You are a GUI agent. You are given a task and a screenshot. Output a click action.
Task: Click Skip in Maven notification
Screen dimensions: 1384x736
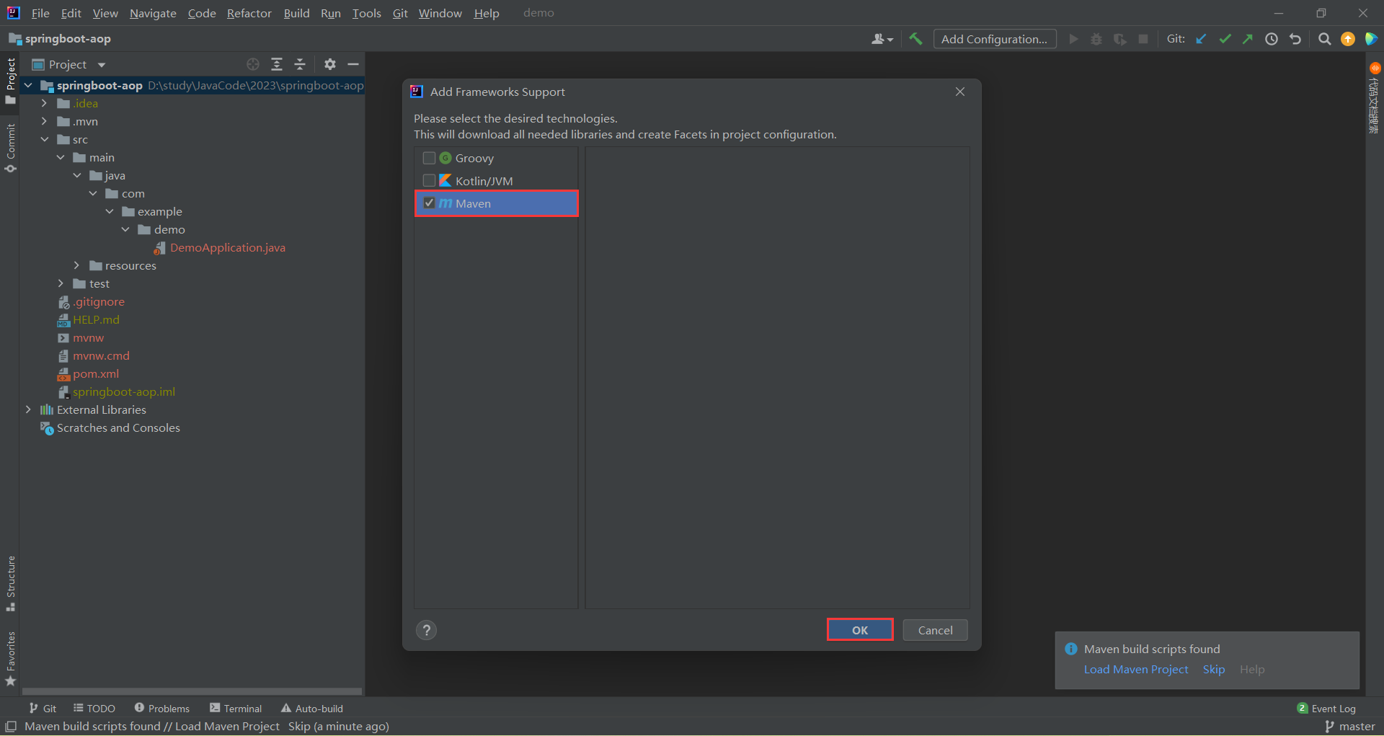coord(1214,670)
